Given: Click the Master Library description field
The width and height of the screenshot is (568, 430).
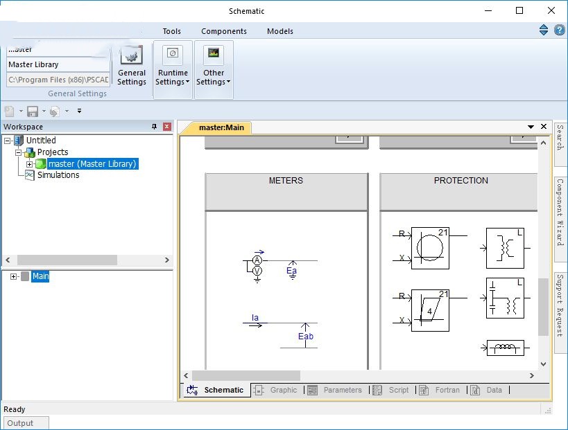Looking at the screenshot, I should point(58,64).
